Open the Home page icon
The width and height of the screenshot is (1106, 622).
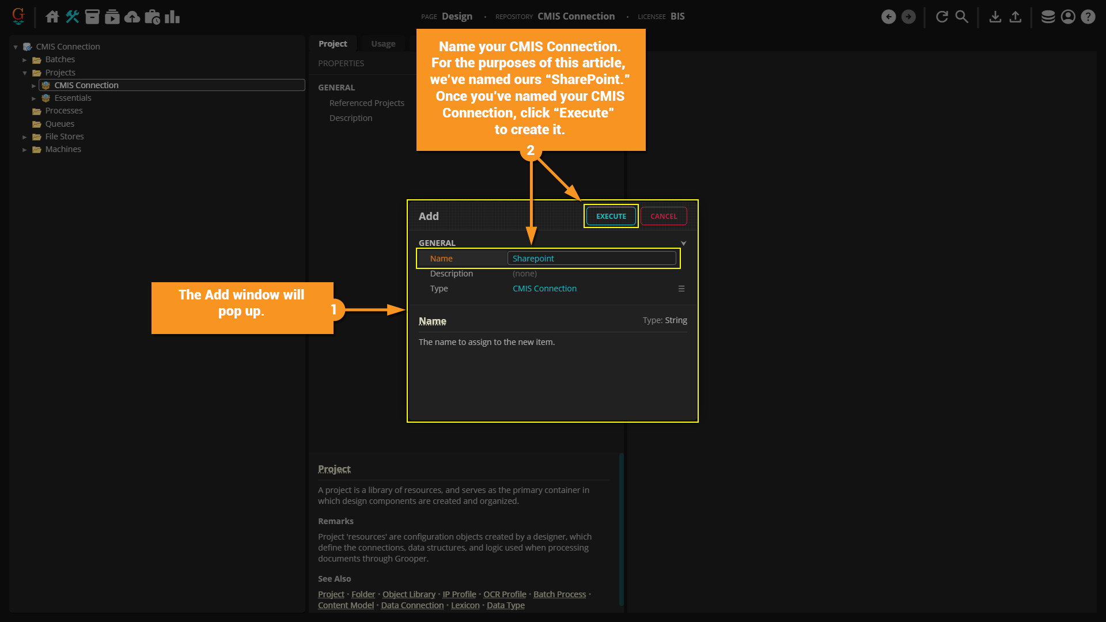(52, 17)
